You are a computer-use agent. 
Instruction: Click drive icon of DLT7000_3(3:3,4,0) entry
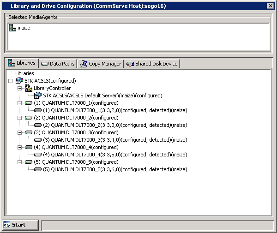point(38,140)
